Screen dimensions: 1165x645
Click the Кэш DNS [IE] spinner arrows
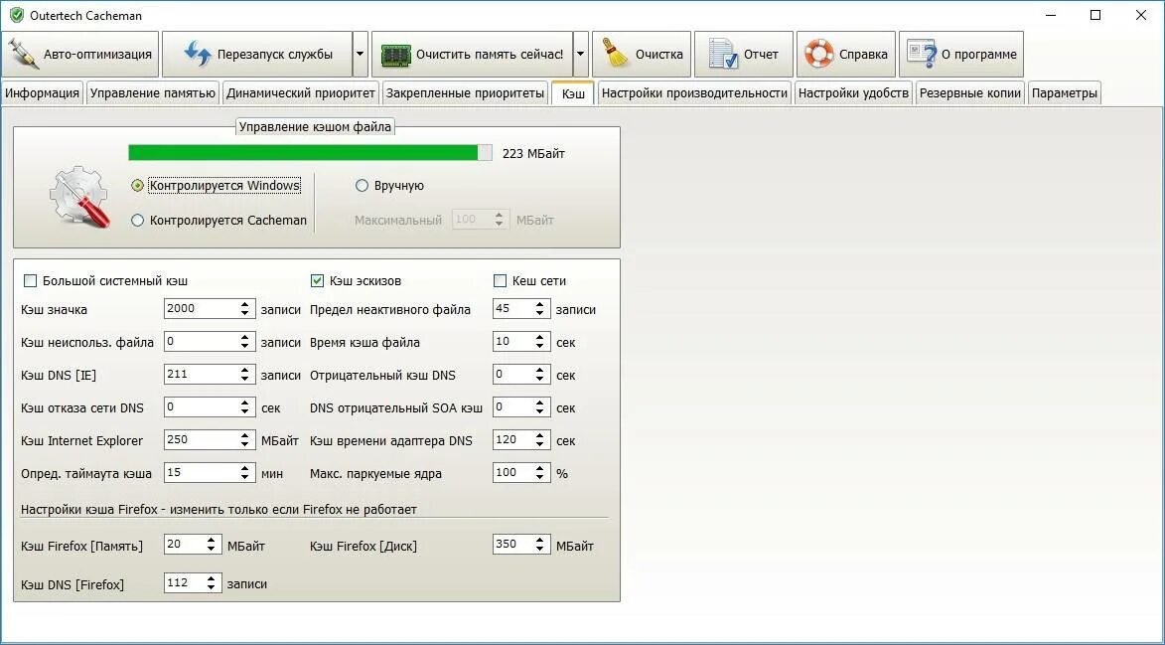(x=245, y=375)
